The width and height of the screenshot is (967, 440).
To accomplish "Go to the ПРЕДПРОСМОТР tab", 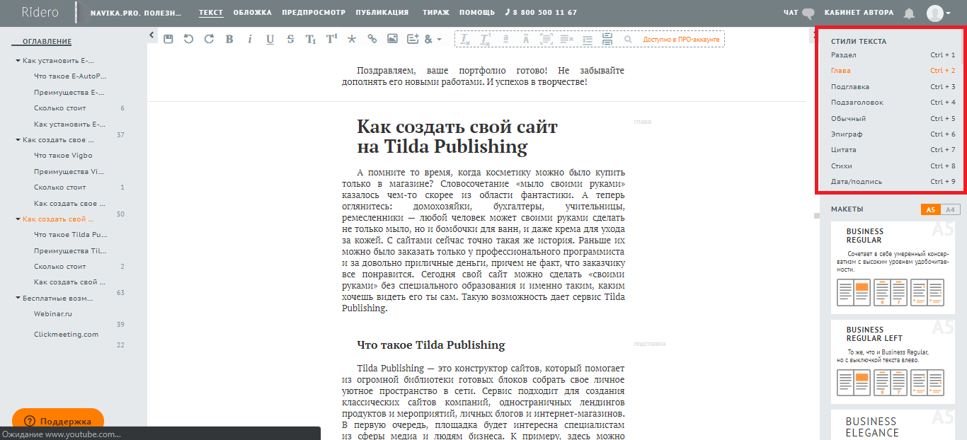I will click(x=313, y=13).
